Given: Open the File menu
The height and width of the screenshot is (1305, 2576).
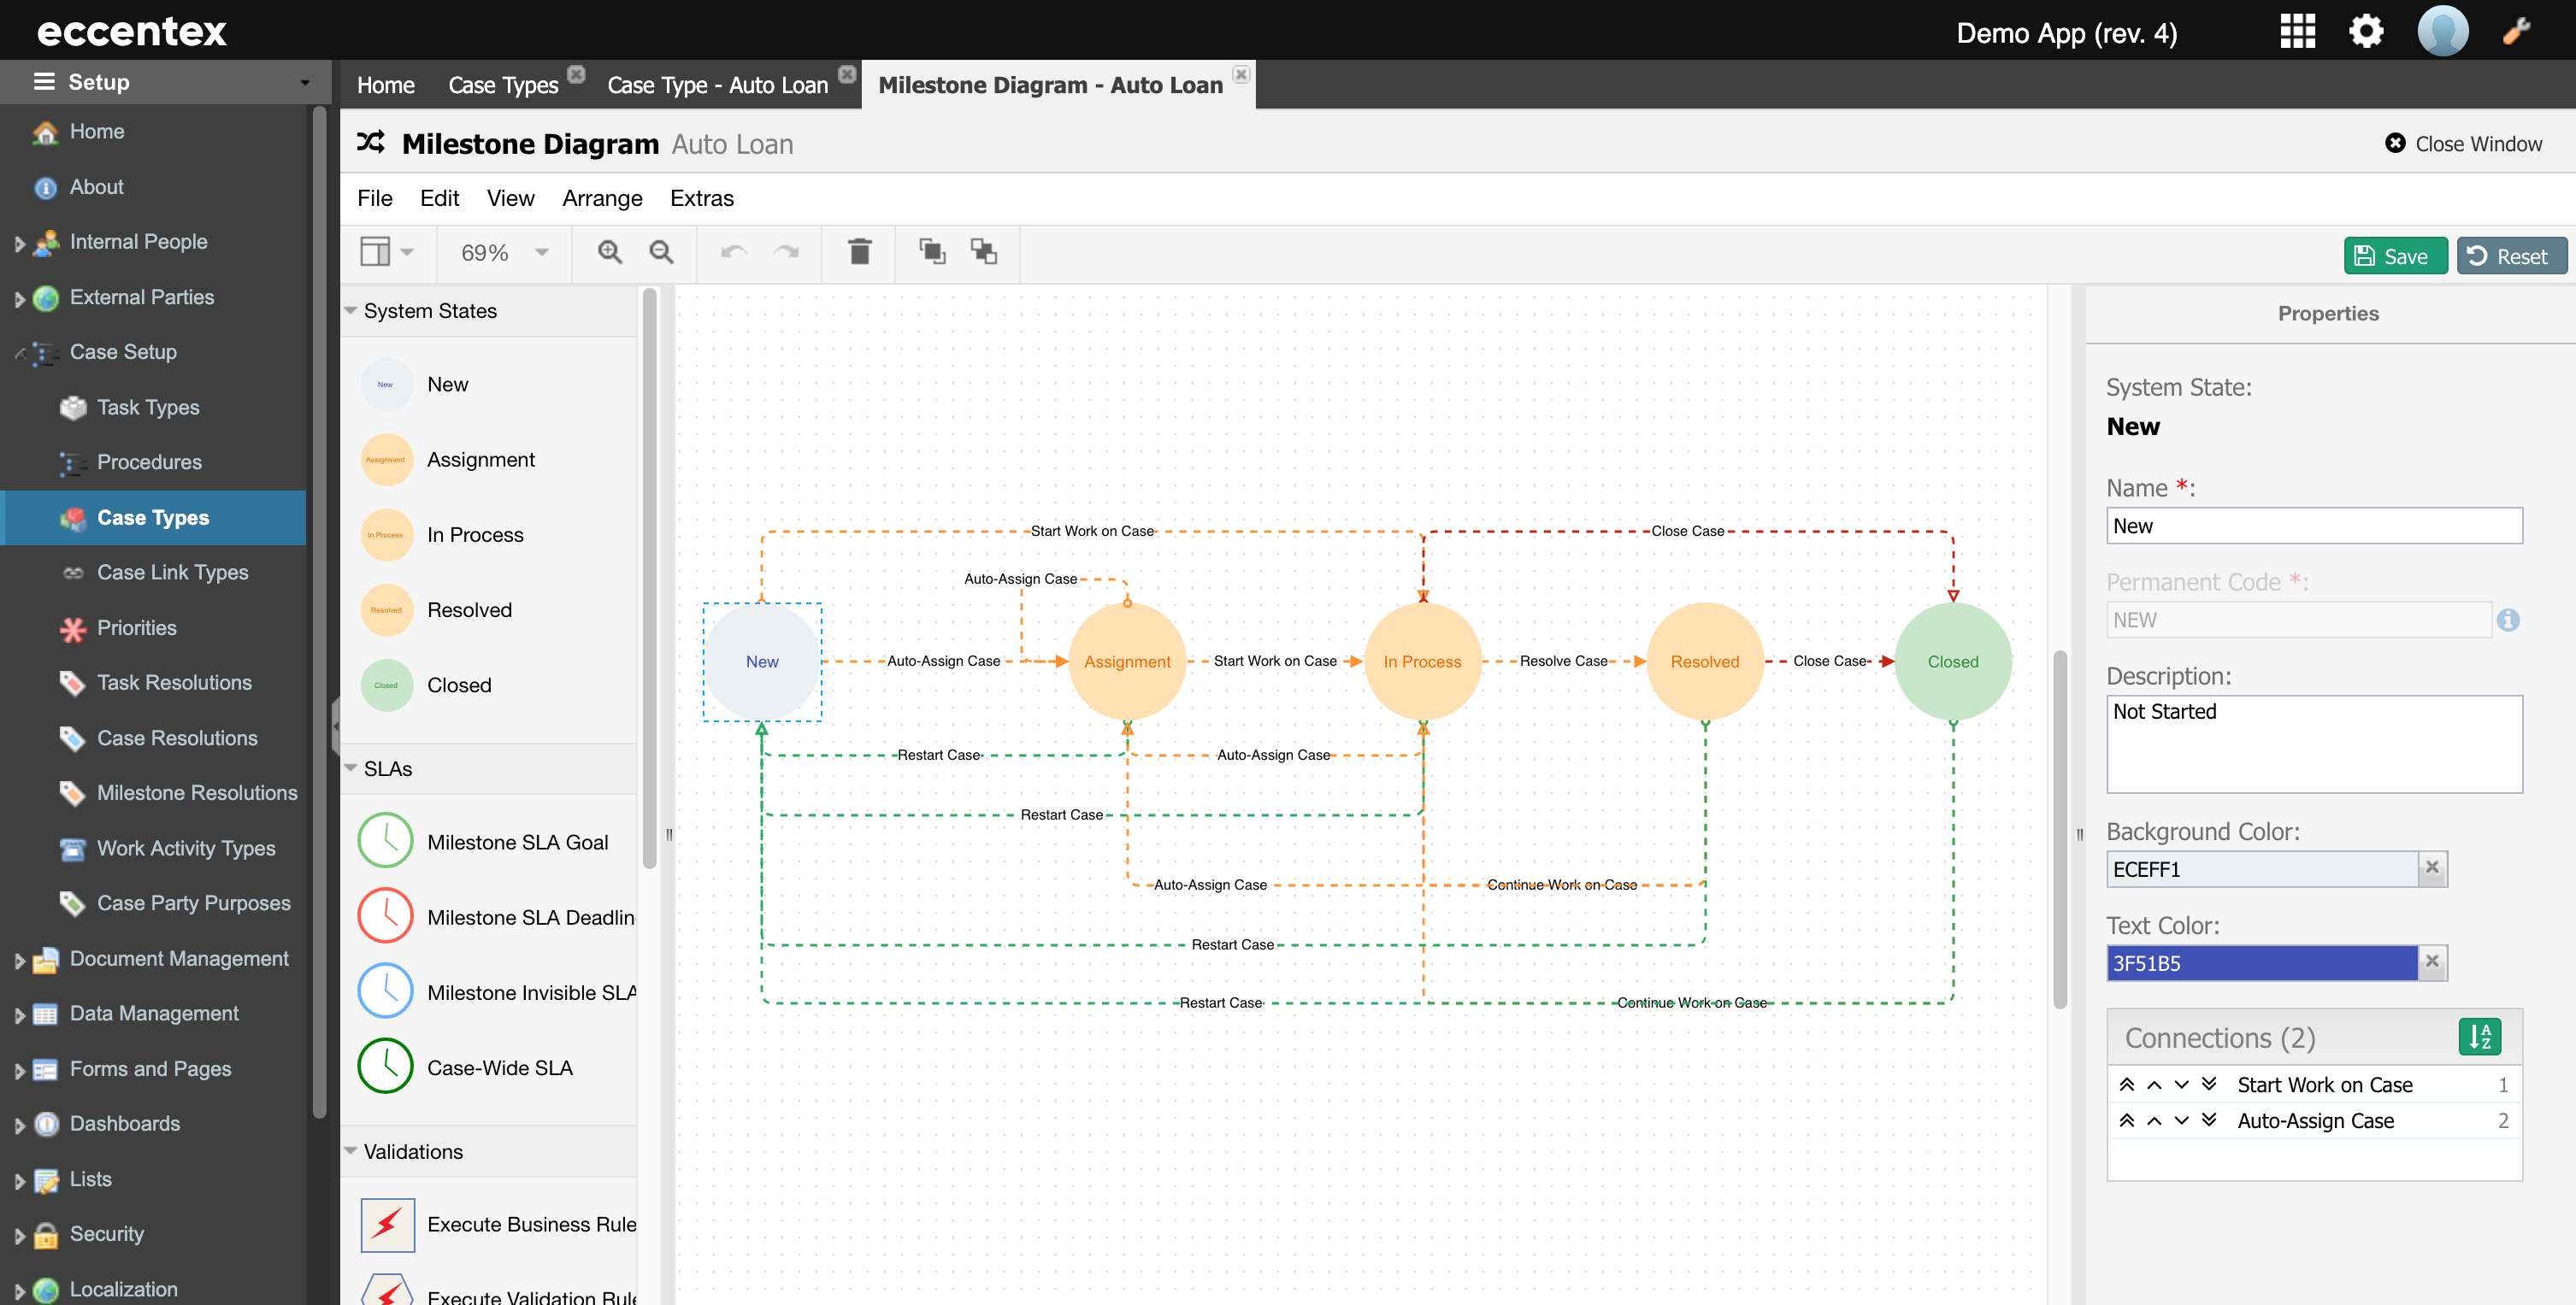Looking at the screenshot, I should click(x=375, y=198).
